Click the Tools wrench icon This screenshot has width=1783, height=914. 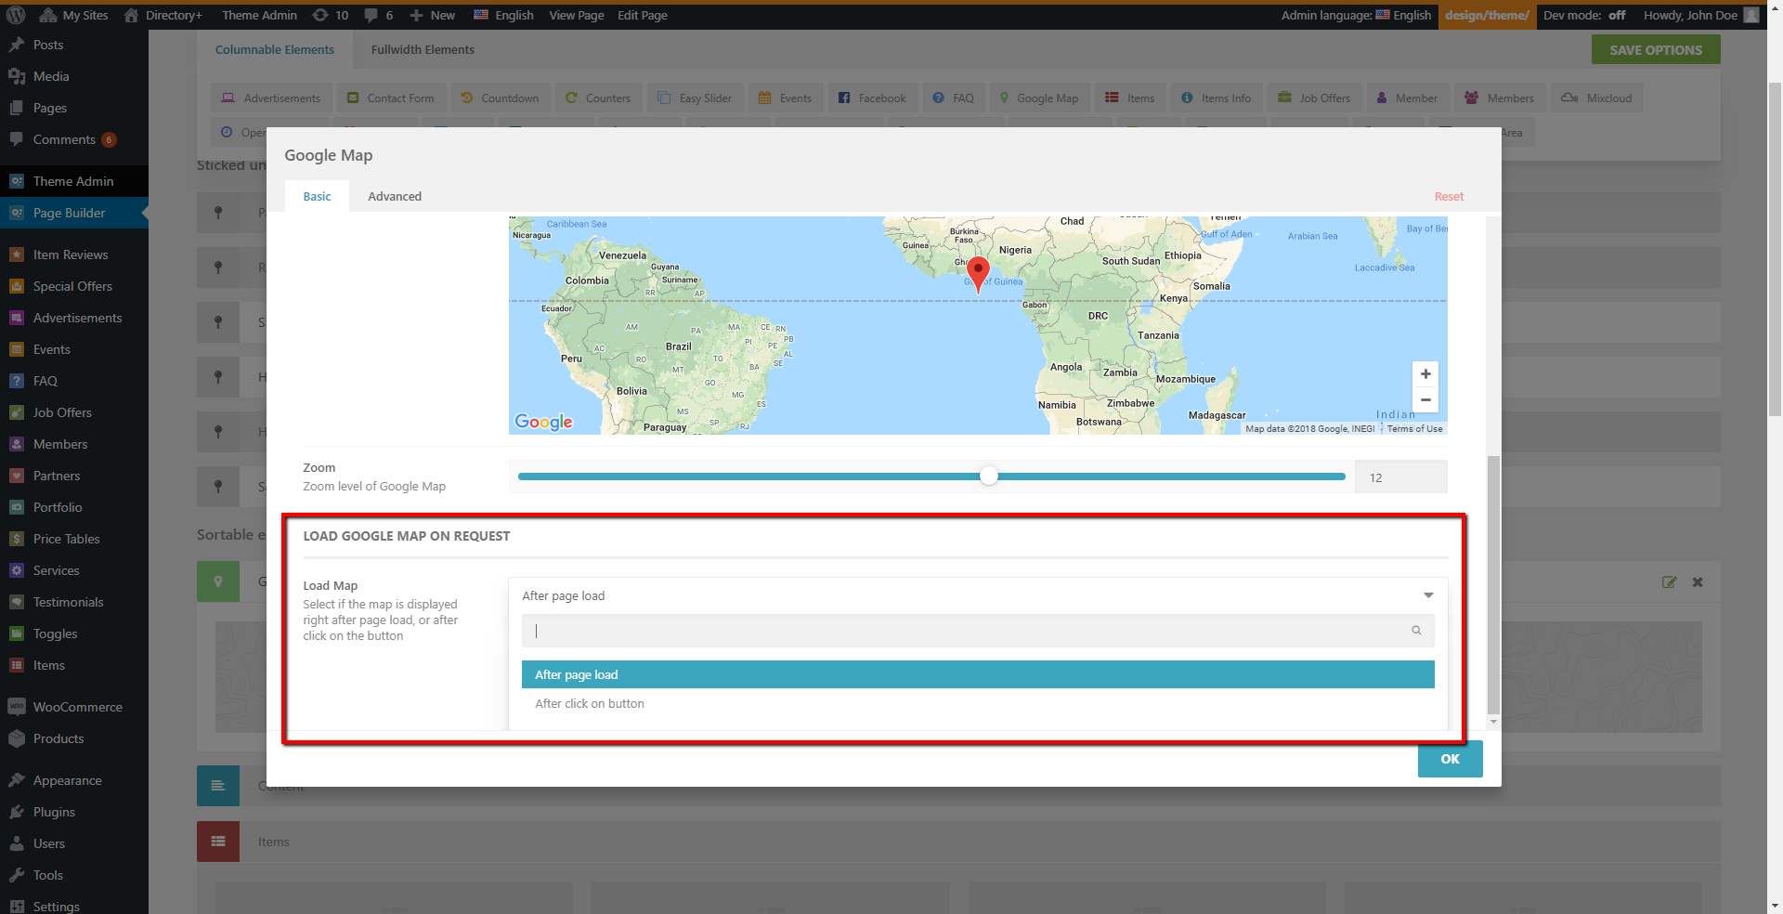point(16,875)
